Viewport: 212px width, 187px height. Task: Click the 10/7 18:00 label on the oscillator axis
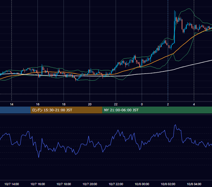pos(64,184)
